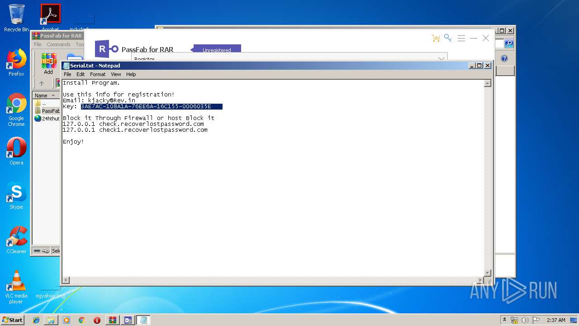
Task: Click the highlighted serial key text
Action: pos(152,106)
